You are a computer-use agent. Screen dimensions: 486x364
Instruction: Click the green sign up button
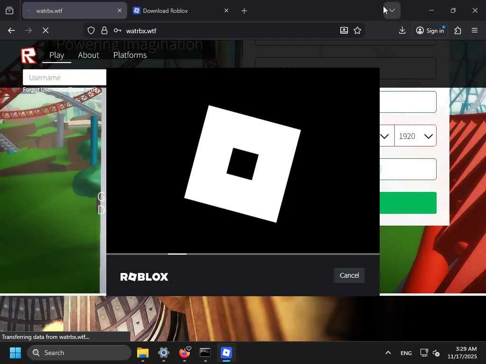[408, 203]
